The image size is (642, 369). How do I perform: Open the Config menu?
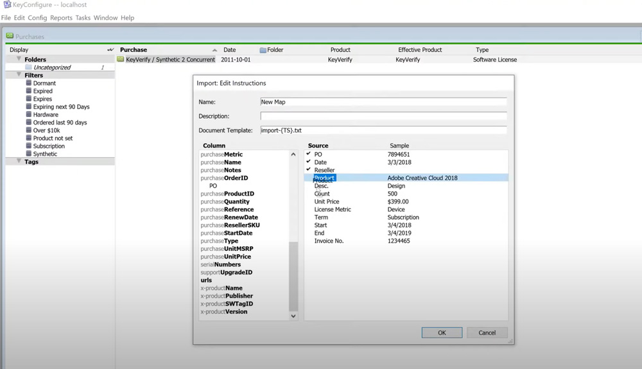37,17
